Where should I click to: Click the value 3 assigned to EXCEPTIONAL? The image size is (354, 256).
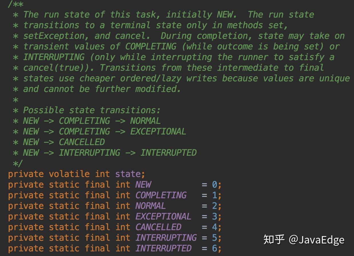point(215,216)
